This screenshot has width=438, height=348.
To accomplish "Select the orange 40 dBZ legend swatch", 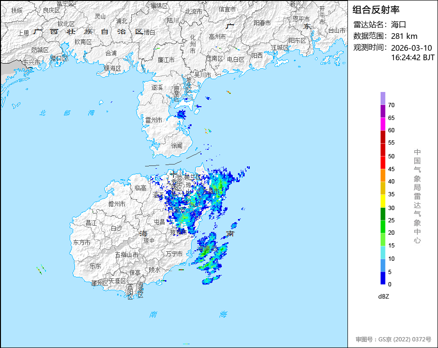I will click(383, 175).
